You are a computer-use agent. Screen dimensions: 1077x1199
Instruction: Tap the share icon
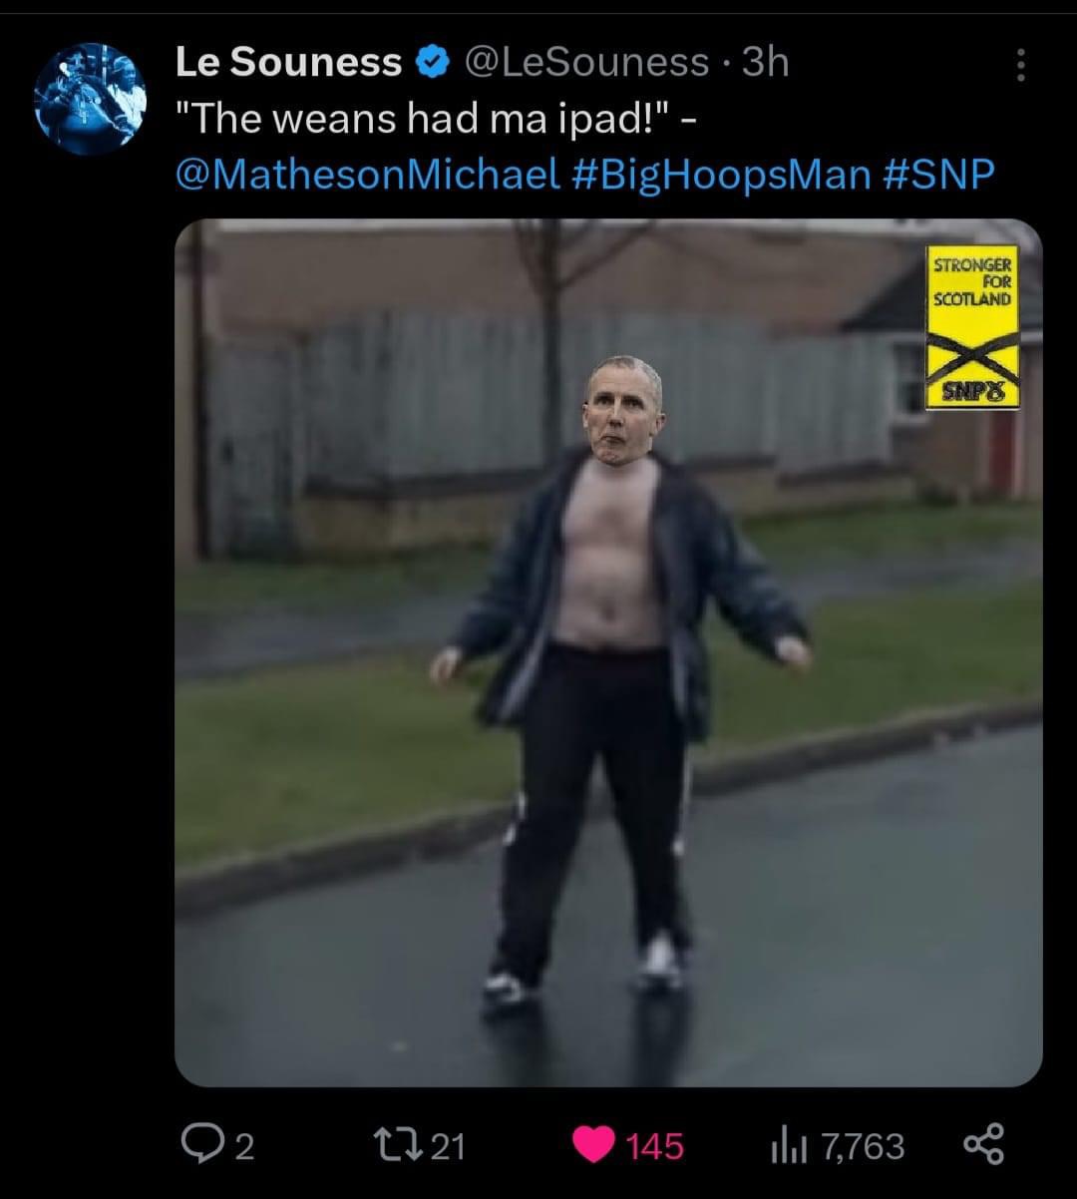[x=985, y=1144]
